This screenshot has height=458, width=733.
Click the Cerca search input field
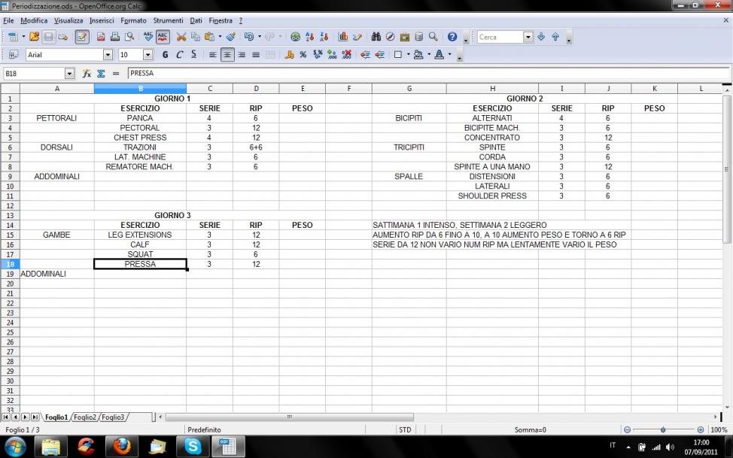click(x=499, y=37)
